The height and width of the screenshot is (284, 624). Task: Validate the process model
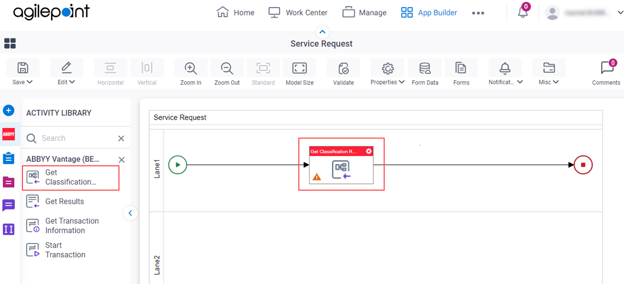(343, 73)
